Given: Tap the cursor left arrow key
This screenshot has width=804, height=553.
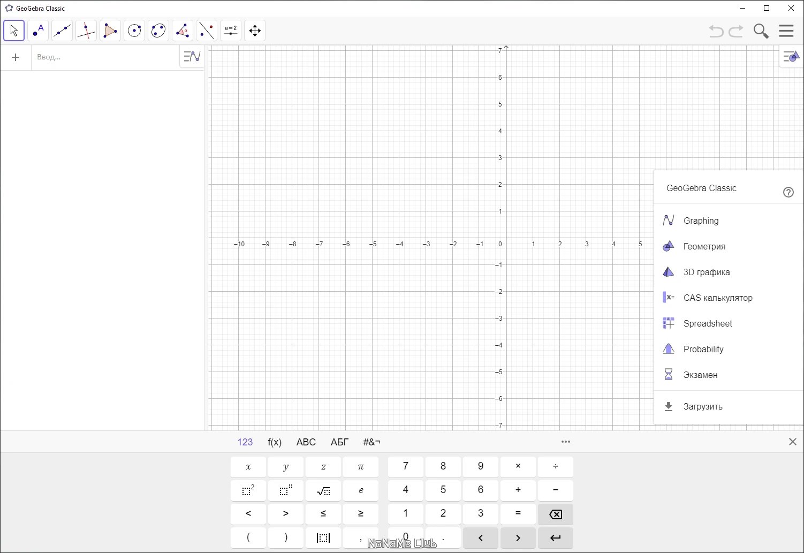Looking at the screenshot, I should click(x=481, y=538).
